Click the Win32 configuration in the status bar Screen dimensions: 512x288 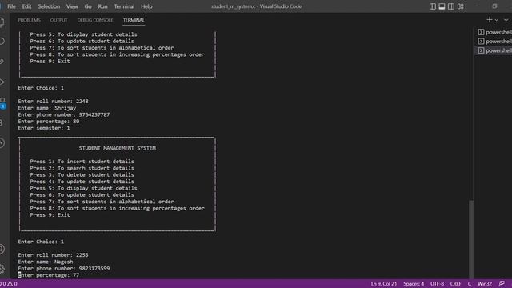coord(485,284)
